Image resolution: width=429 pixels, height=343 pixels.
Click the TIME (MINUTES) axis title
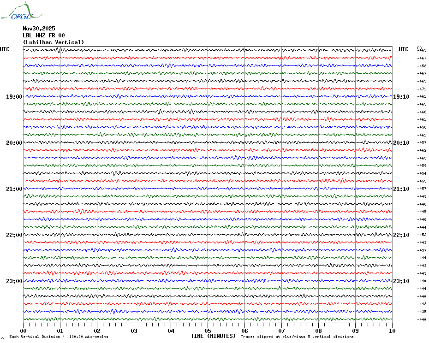point(213,336)
